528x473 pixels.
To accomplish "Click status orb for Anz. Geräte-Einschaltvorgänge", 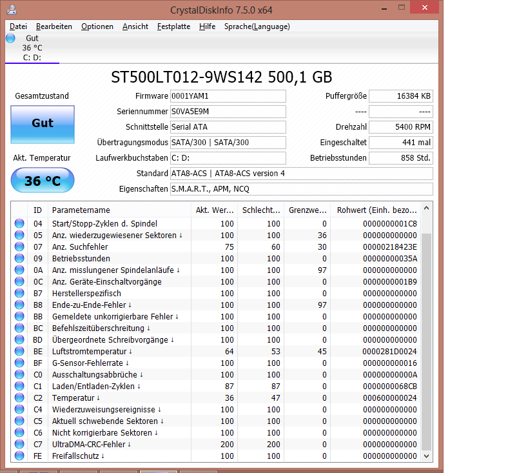I will [x=19, y=281].
